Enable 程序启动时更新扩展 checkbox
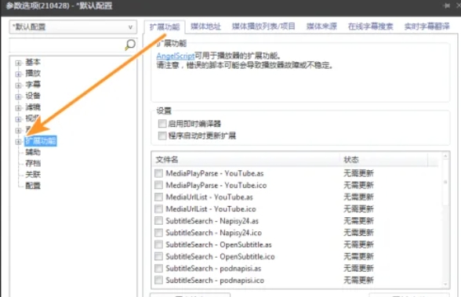This screenshot has height=297, width=461. 162,136
